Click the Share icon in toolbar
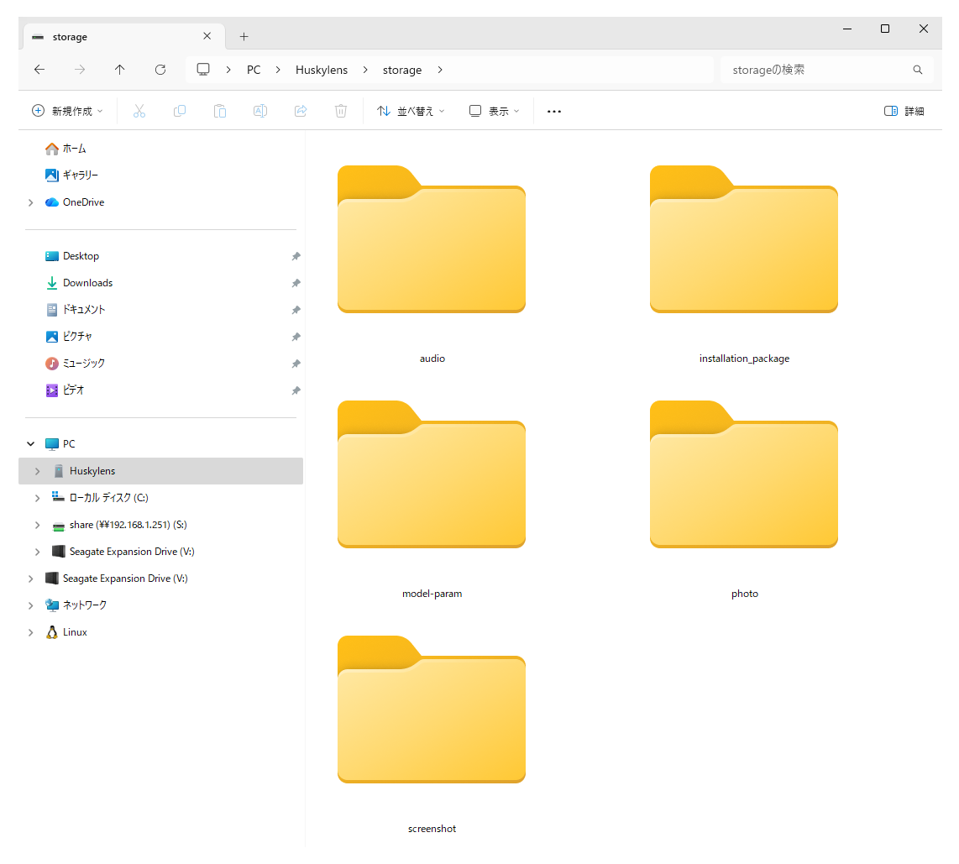 301,111
